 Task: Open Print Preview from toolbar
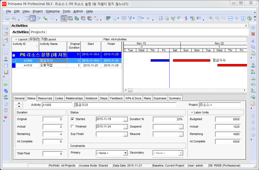14,18
